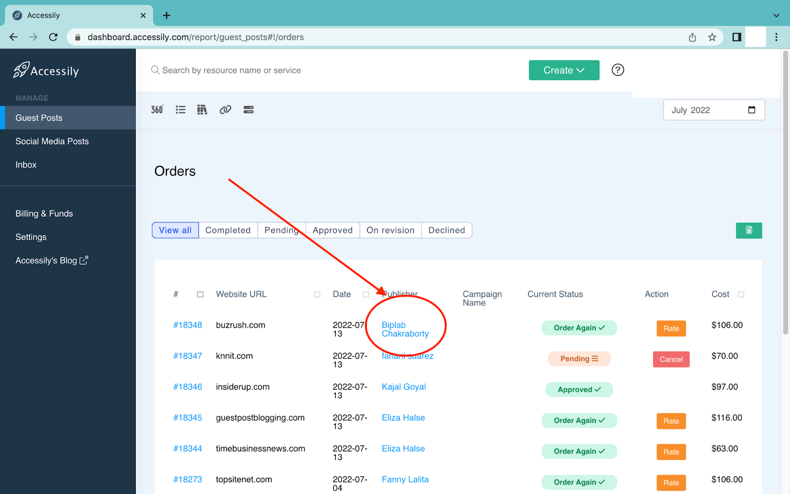Expand the browser tab search chevron

(x=776, y=15)
